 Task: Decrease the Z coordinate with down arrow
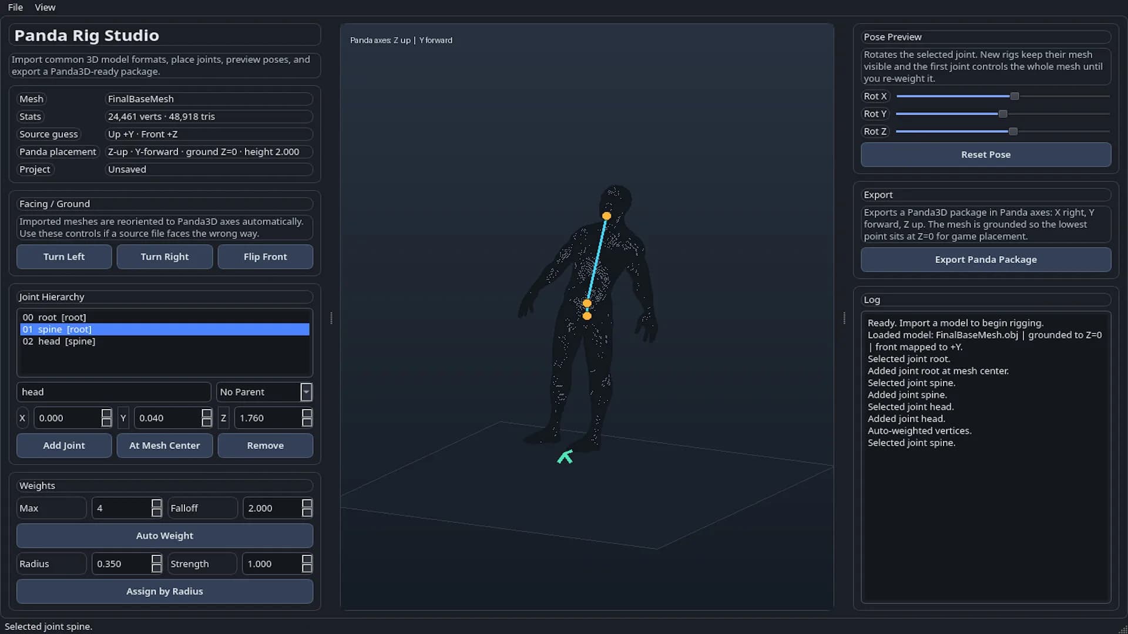point(307,423)
